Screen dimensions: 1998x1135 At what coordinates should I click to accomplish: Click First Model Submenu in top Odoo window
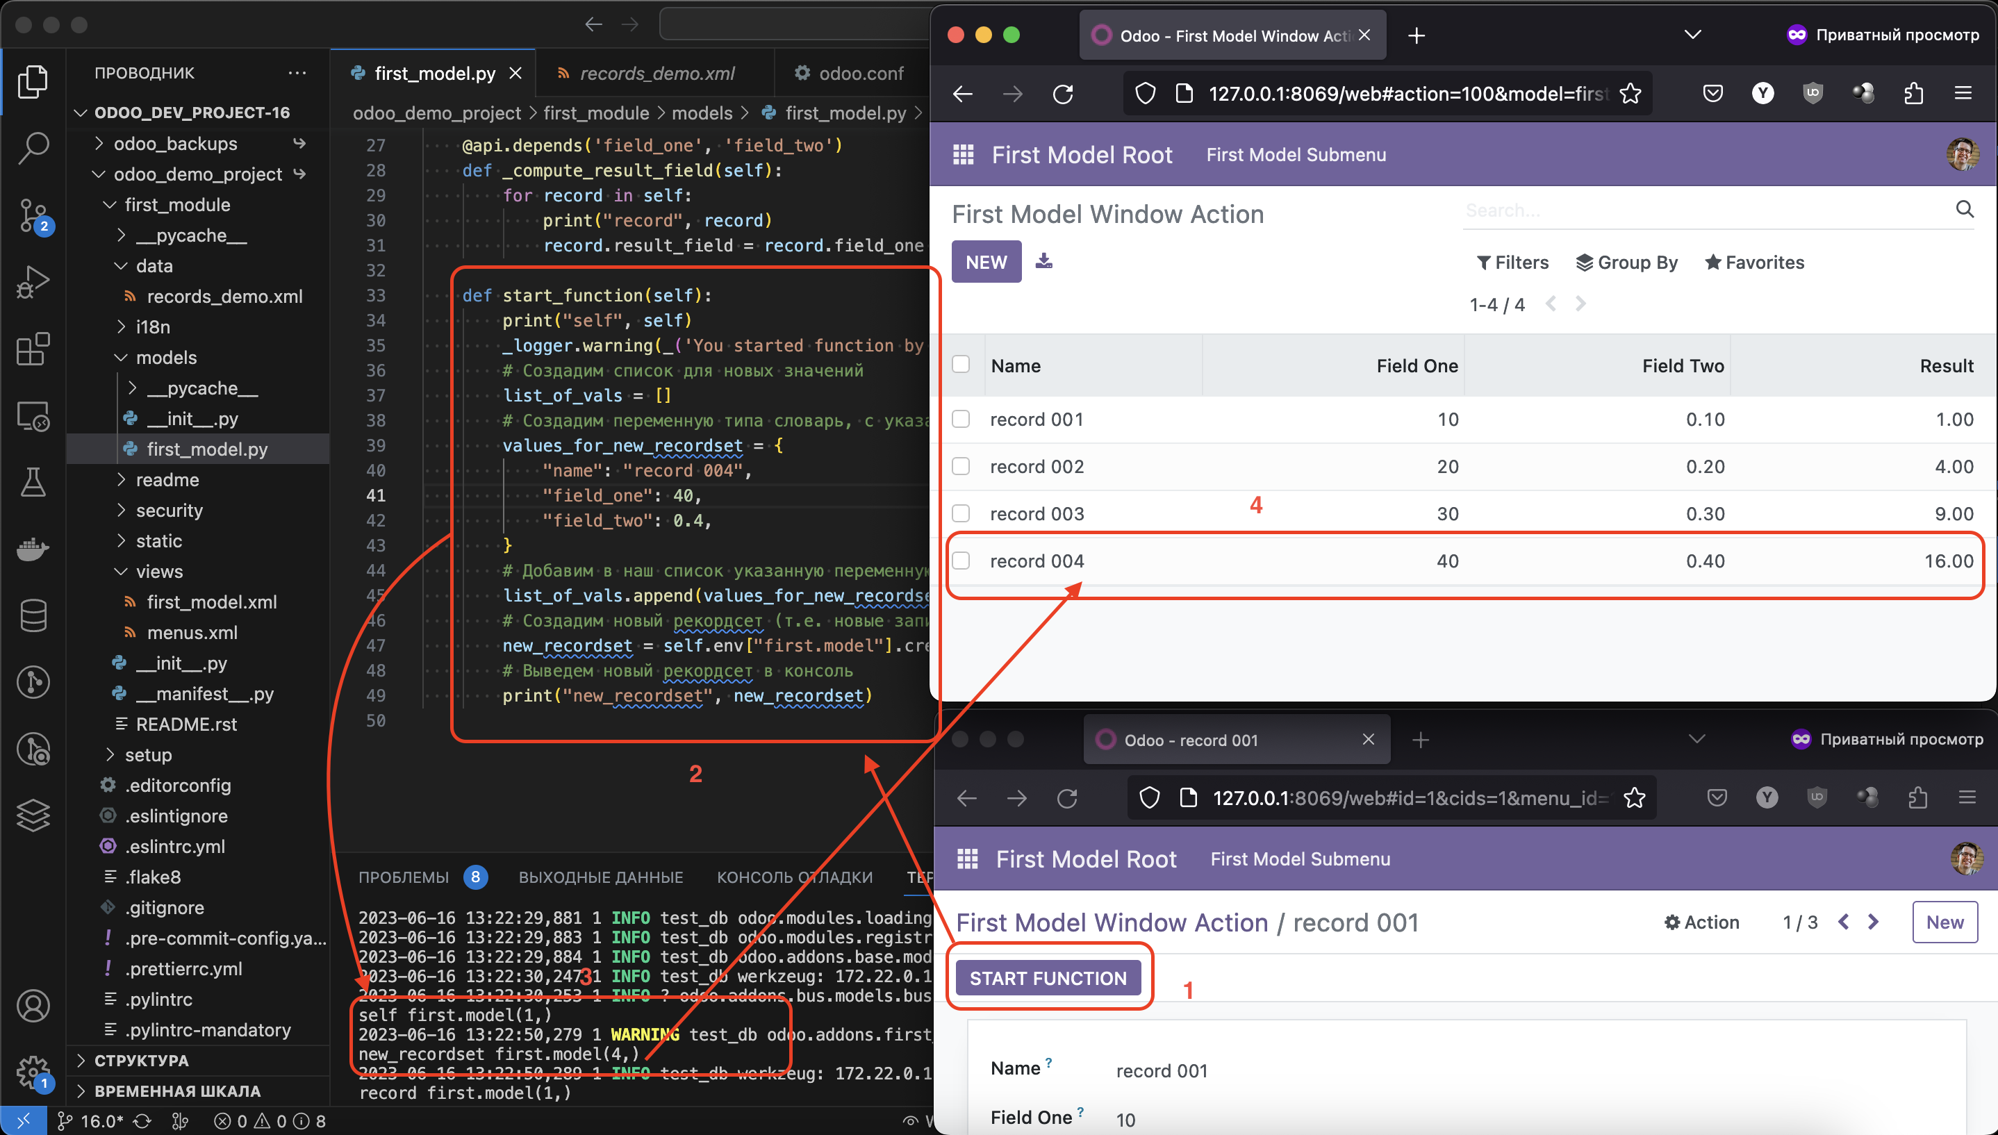(x=1296, y=154)
